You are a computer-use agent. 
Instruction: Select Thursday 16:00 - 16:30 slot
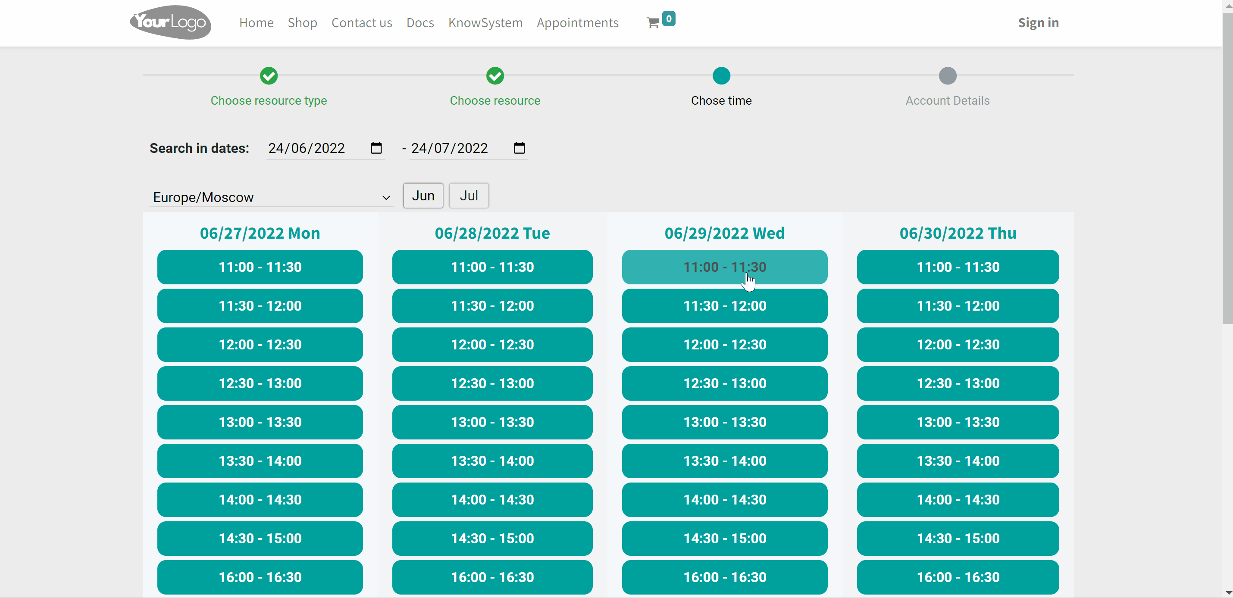point(958,577)
